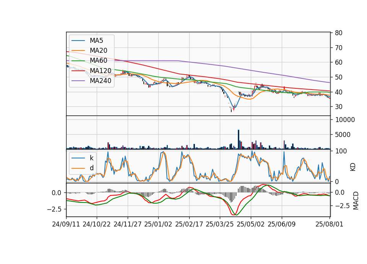Click the 40 price axis tick

tap(338, 92)
